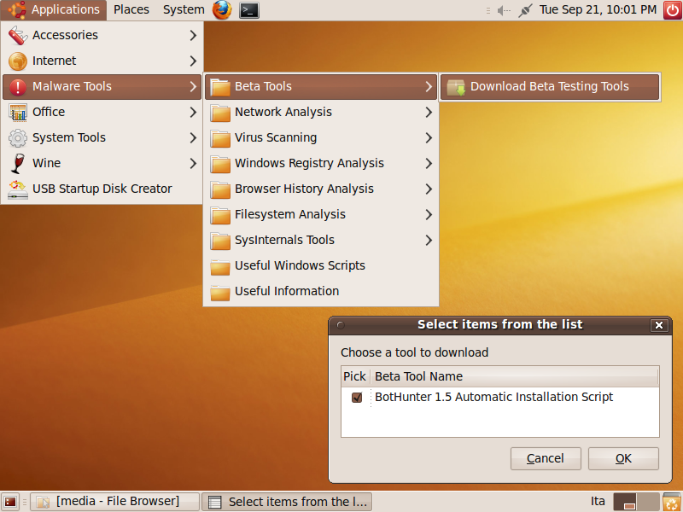
Task: Open the System menu
Action: click(184, 10)
